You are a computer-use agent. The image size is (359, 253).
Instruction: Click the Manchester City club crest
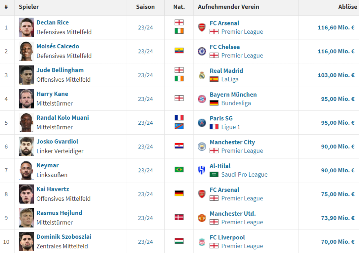point(202,146)
